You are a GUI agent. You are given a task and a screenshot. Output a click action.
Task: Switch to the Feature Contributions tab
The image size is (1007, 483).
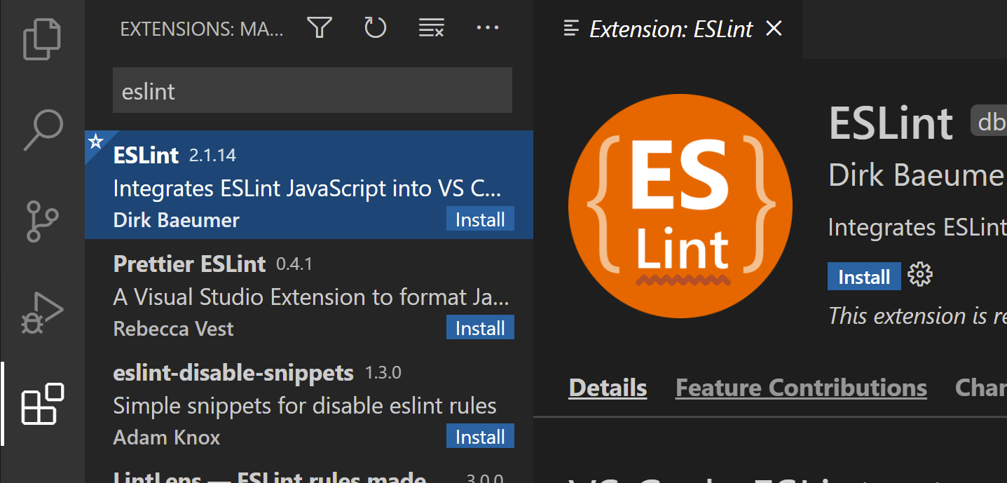801,388
